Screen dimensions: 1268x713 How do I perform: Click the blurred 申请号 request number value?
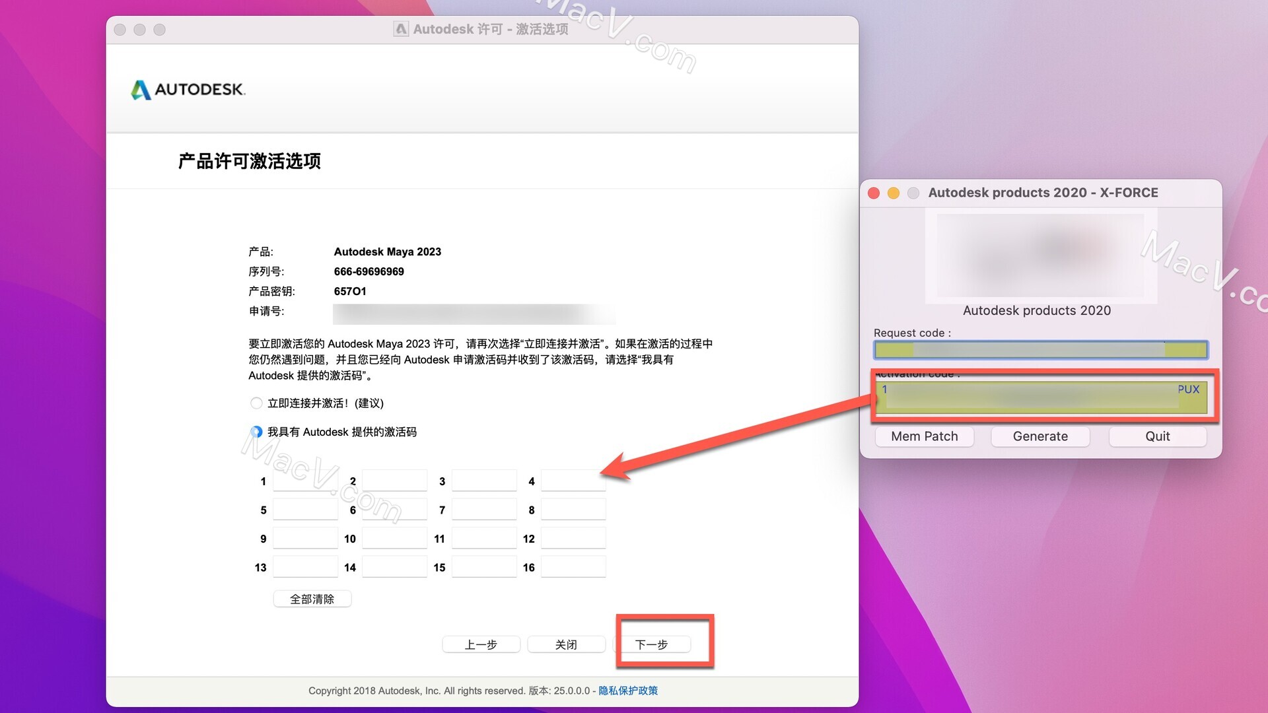coord(474,314)
